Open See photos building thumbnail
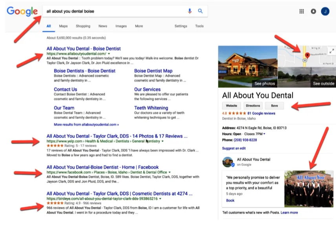Viewport: 336px width, 225px height. (248, 67)
